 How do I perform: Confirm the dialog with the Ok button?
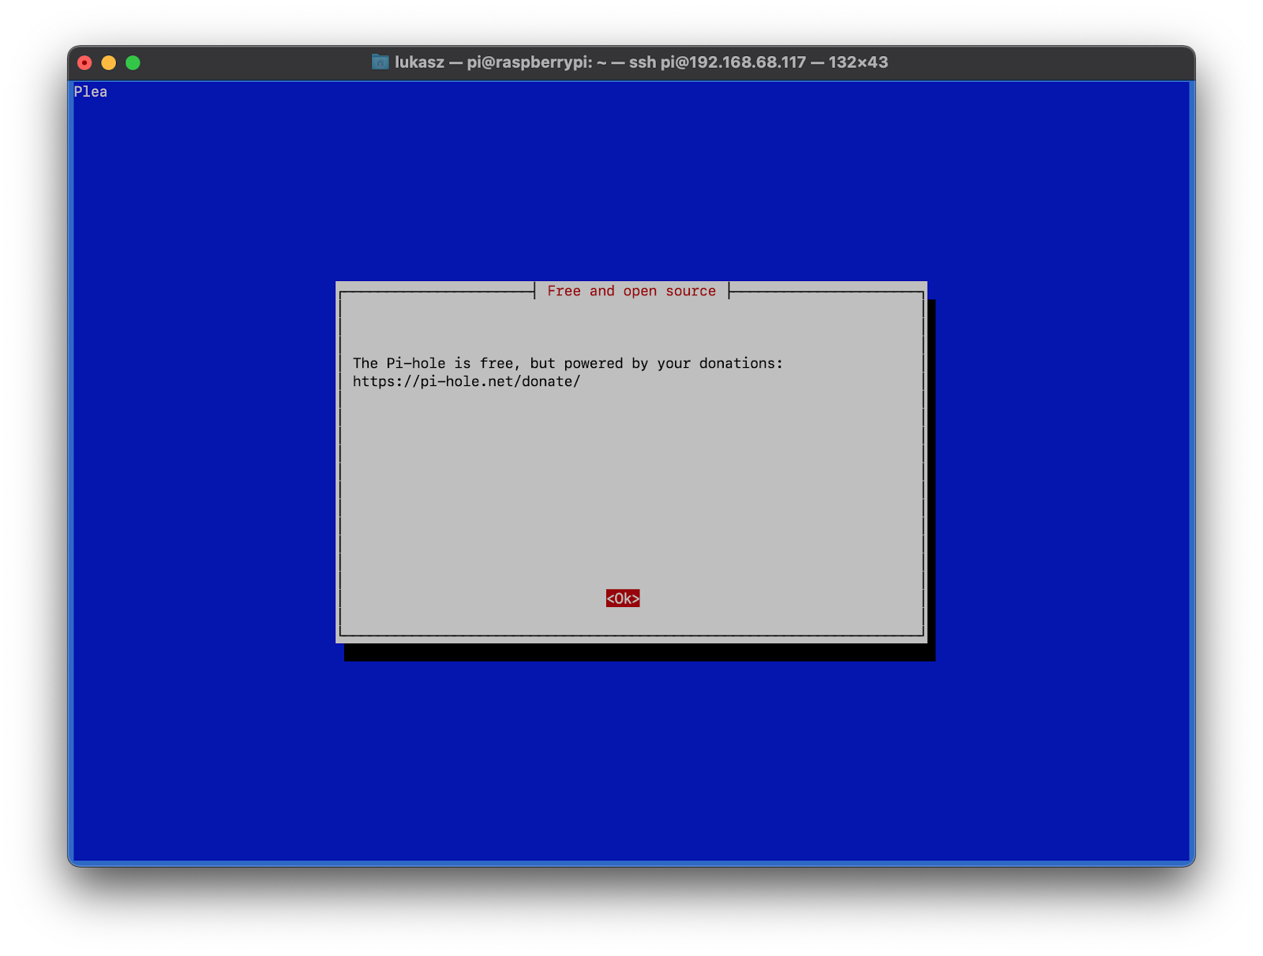623,598
